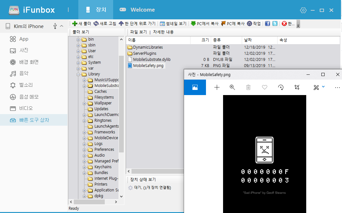Click Zoom magnifier in Photos viewer

(232, 87)
